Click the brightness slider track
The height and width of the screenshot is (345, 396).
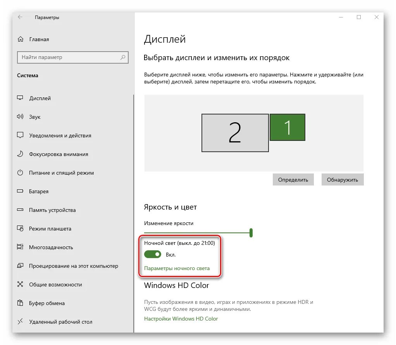tap(197, 233)
